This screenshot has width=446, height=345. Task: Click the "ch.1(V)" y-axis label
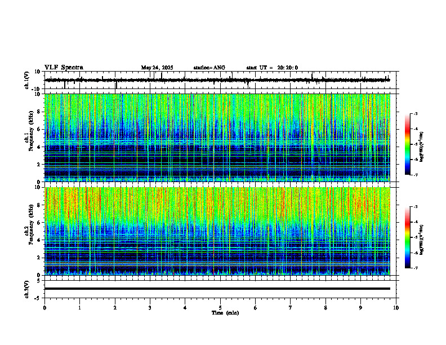click(x=26, y=80)
